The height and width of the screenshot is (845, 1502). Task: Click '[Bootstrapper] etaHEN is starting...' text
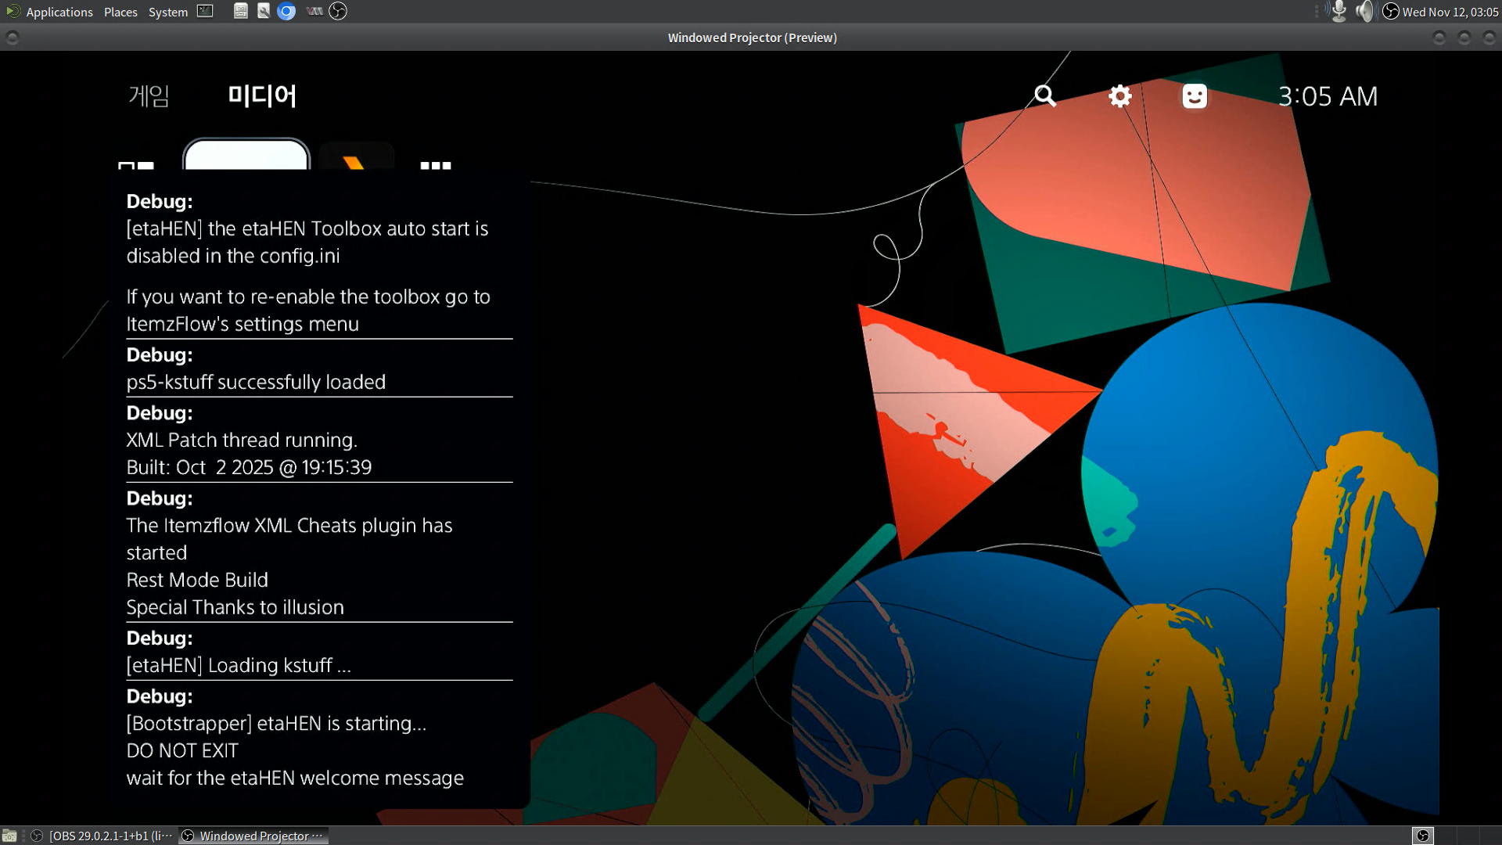coord(276,723)
